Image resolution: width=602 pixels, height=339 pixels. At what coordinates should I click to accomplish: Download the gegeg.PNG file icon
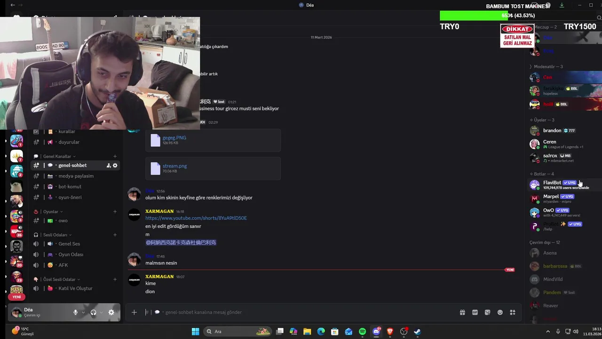tap(155, 140)
